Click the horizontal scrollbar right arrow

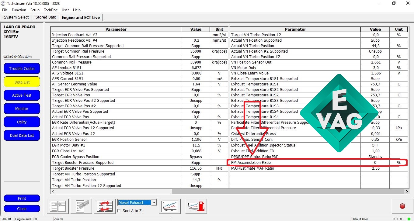pyautogui.click(x=407, y=192)
